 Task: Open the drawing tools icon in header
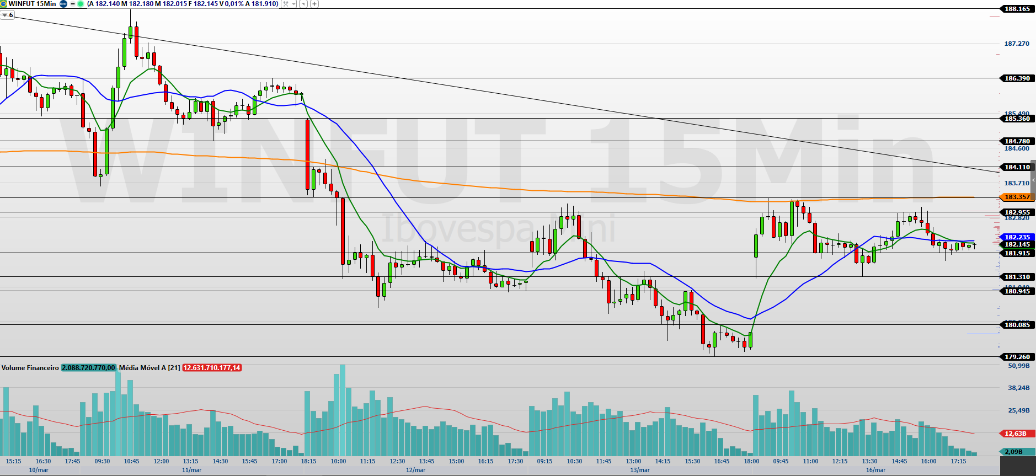point(286,4)
